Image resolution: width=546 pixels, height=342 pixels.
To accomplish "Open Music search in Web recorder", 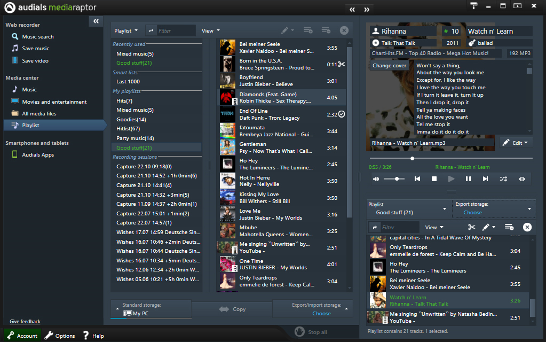I will tap(37, 37).
